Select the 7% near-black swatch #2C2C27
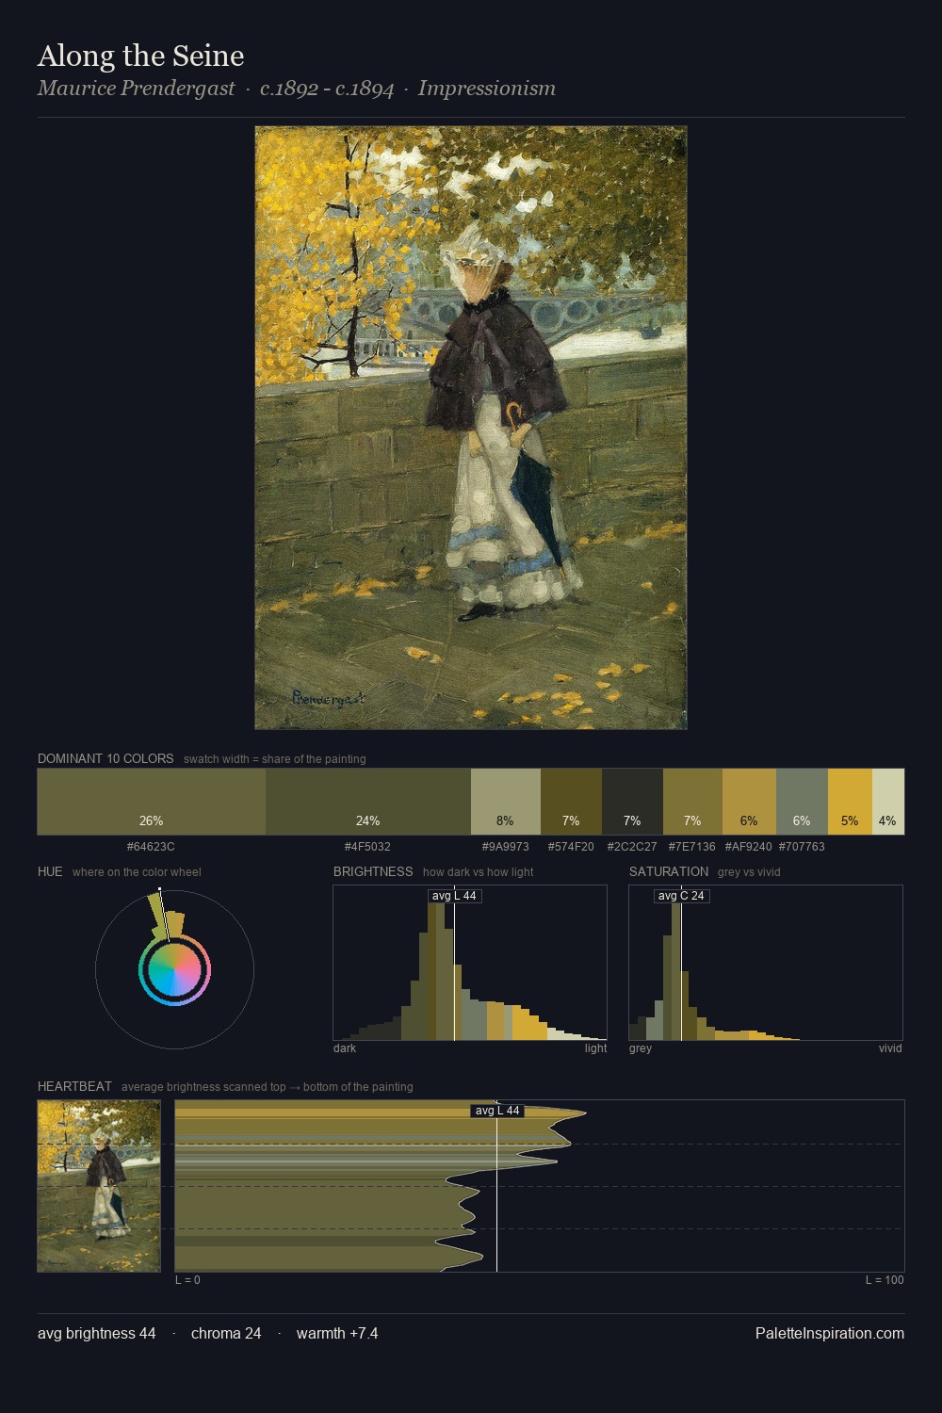 pos(632,802)
